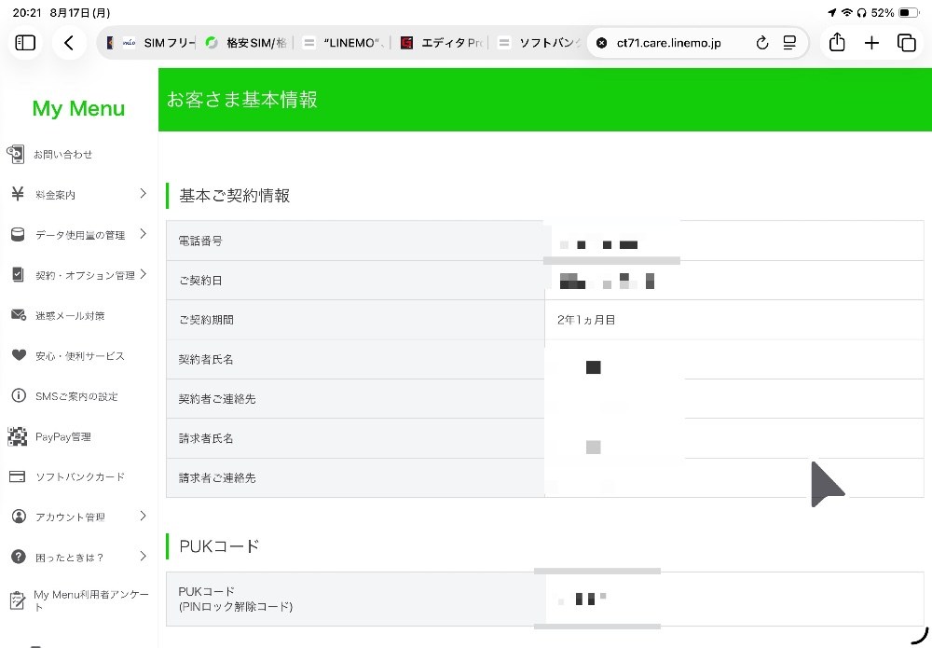Click the ご契約期間 row label
The width and height of the screenshot is (932, 648).
206,320
